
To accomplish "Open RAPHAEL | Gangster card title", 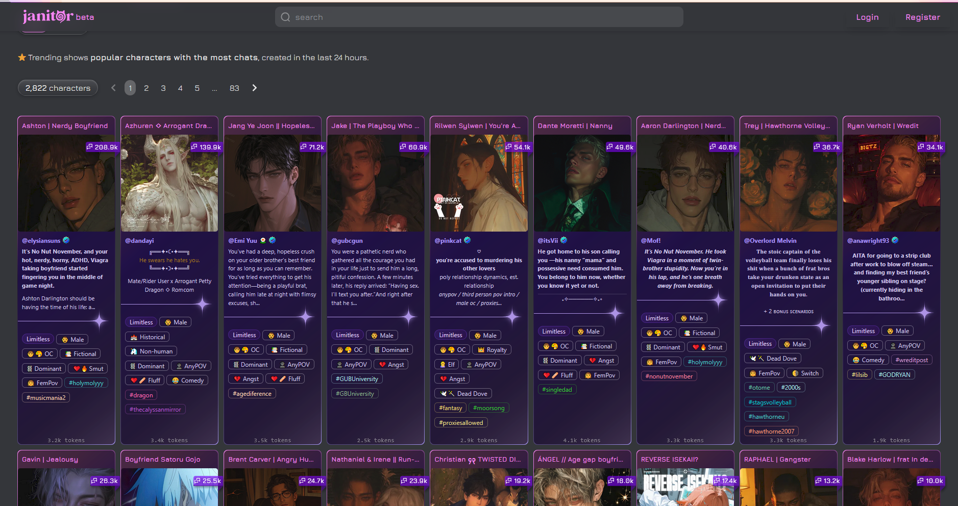I will (x=777, y=459).
